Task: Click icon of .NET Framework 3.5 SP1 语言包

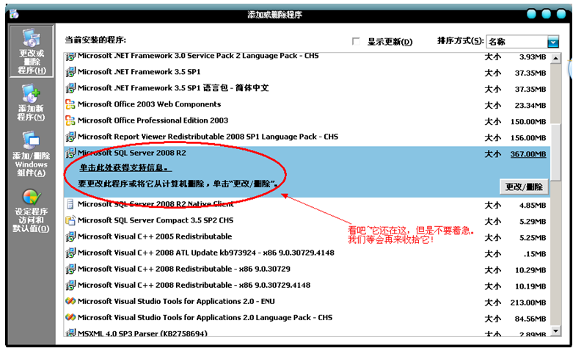Action: 70,88
